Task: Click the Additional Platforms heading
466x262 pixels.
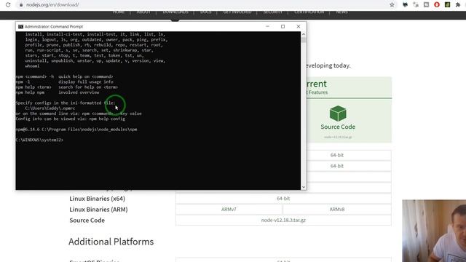Action: click(x=111, y=242)
